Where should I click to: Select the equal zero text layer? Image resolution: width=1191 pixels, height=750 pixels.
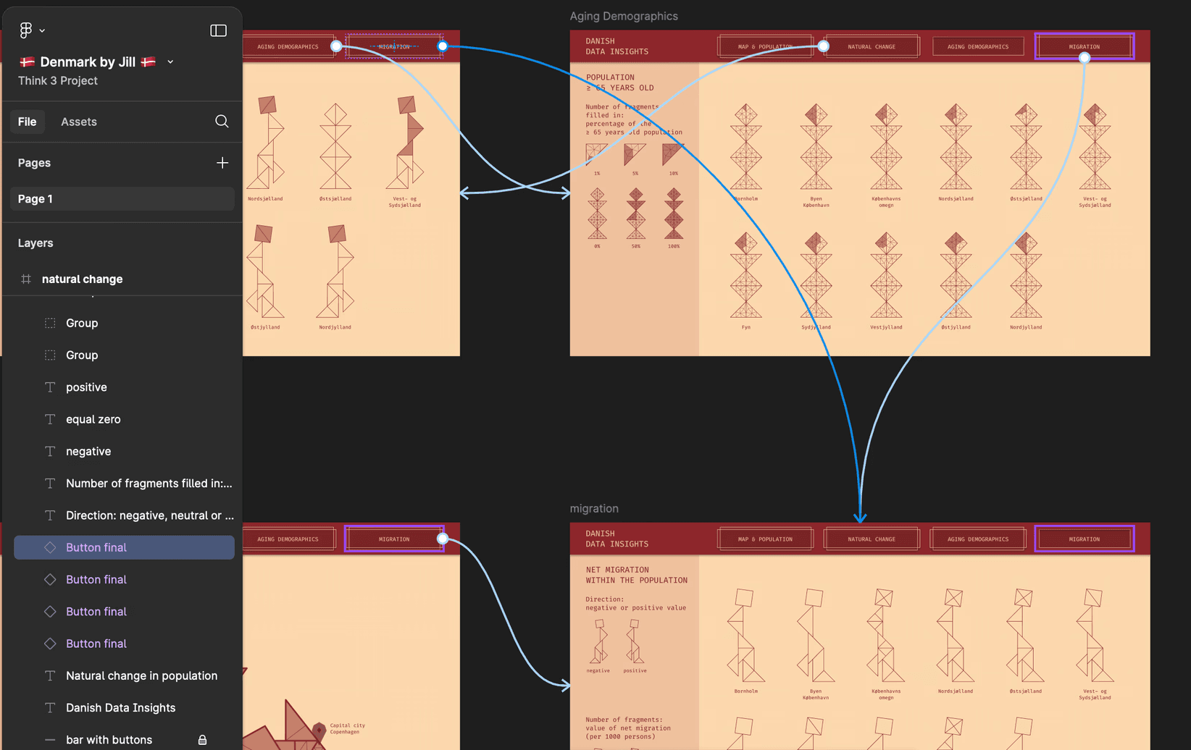pos(124,419)
